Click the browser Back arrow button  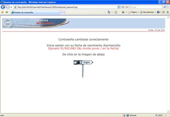click(3, 7)
